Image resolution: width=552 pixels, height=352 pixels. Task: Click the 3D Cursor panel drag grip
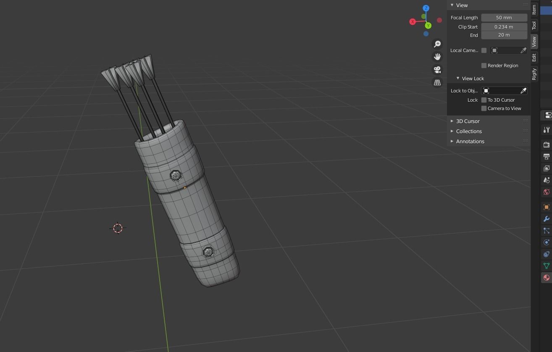(x=526, y=121)
